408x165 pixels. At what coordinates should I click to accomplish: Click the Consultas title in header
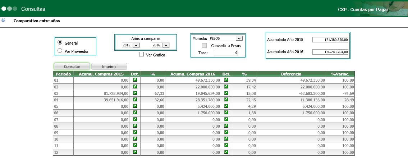(x=33, y=9)
